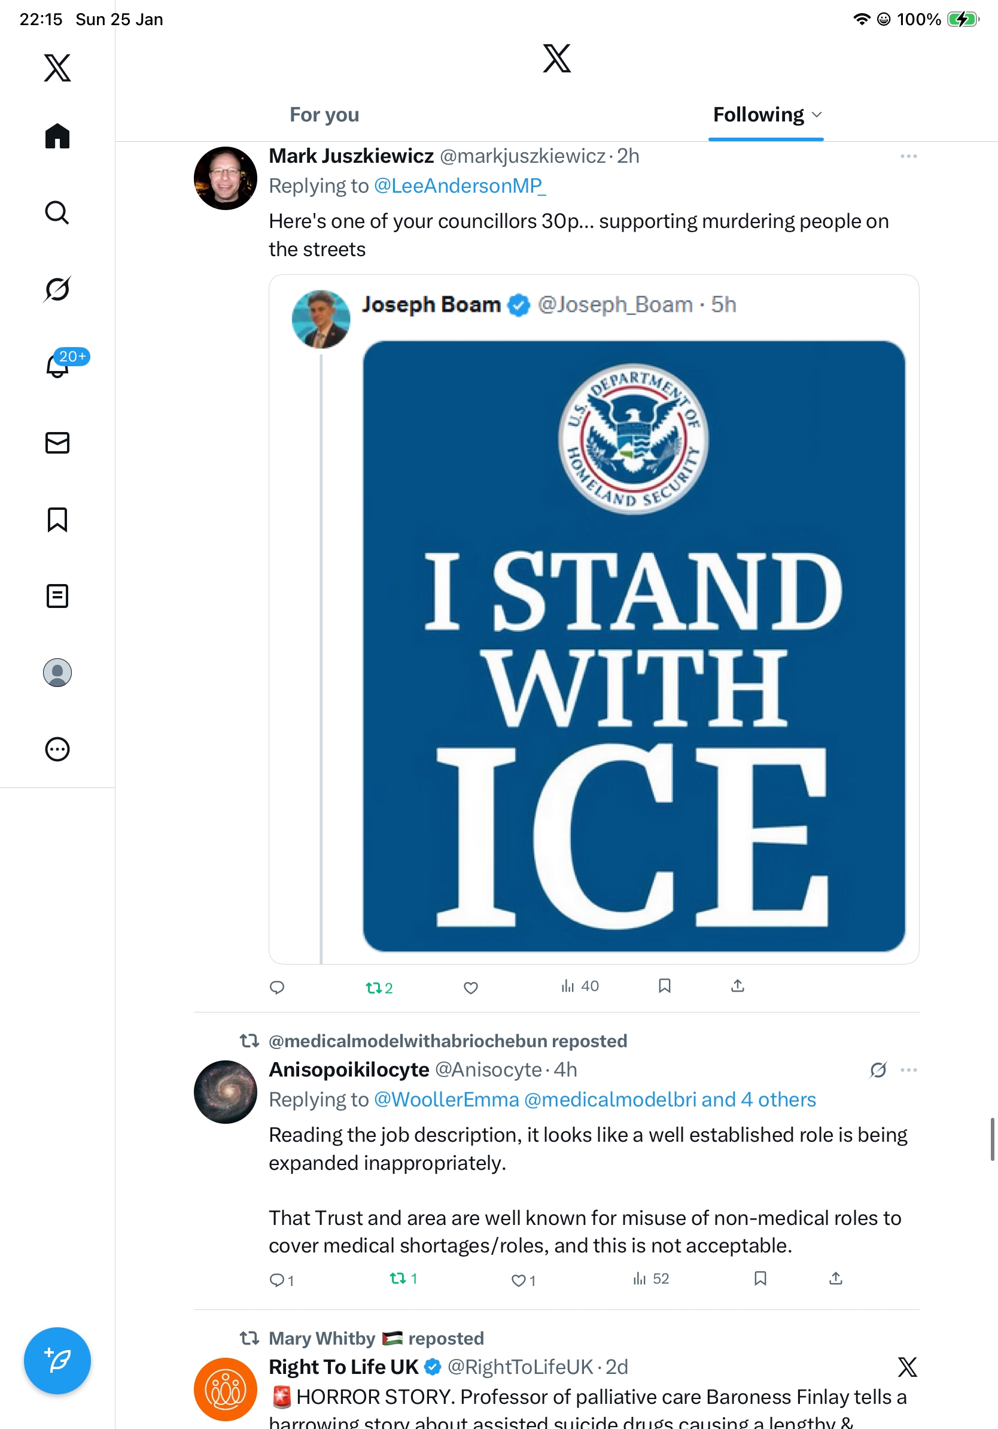Open the Profile icon in the sidebar
This screenshot has width=998, height=1429.
tap(57, 673)
